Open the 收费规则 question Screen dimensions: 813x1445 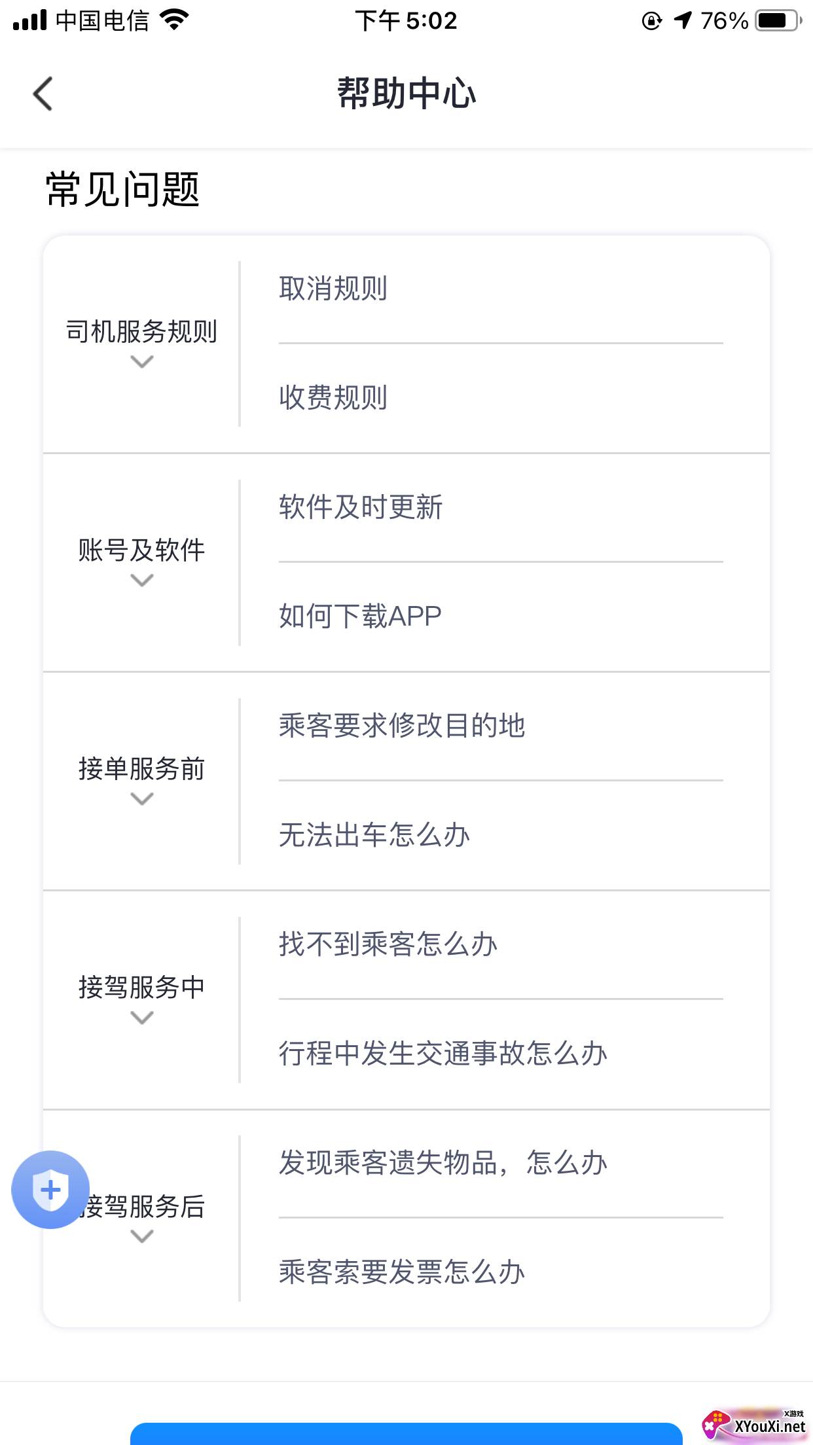pos(333,398)
